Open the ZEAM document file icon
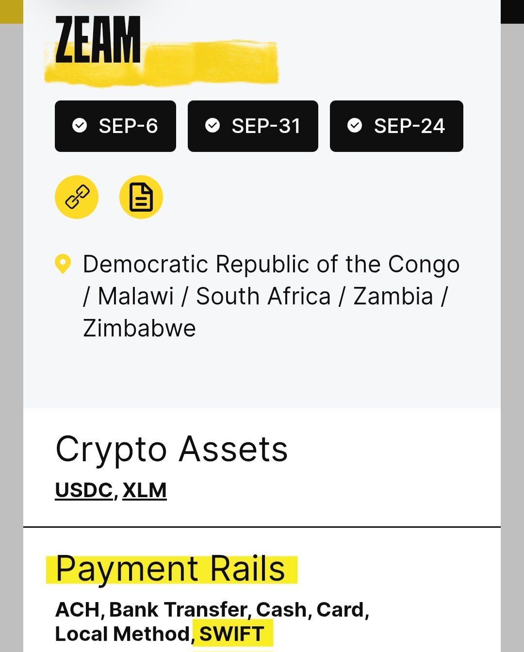The height and width of the screenshot is (652, 524). click(141, 197)
